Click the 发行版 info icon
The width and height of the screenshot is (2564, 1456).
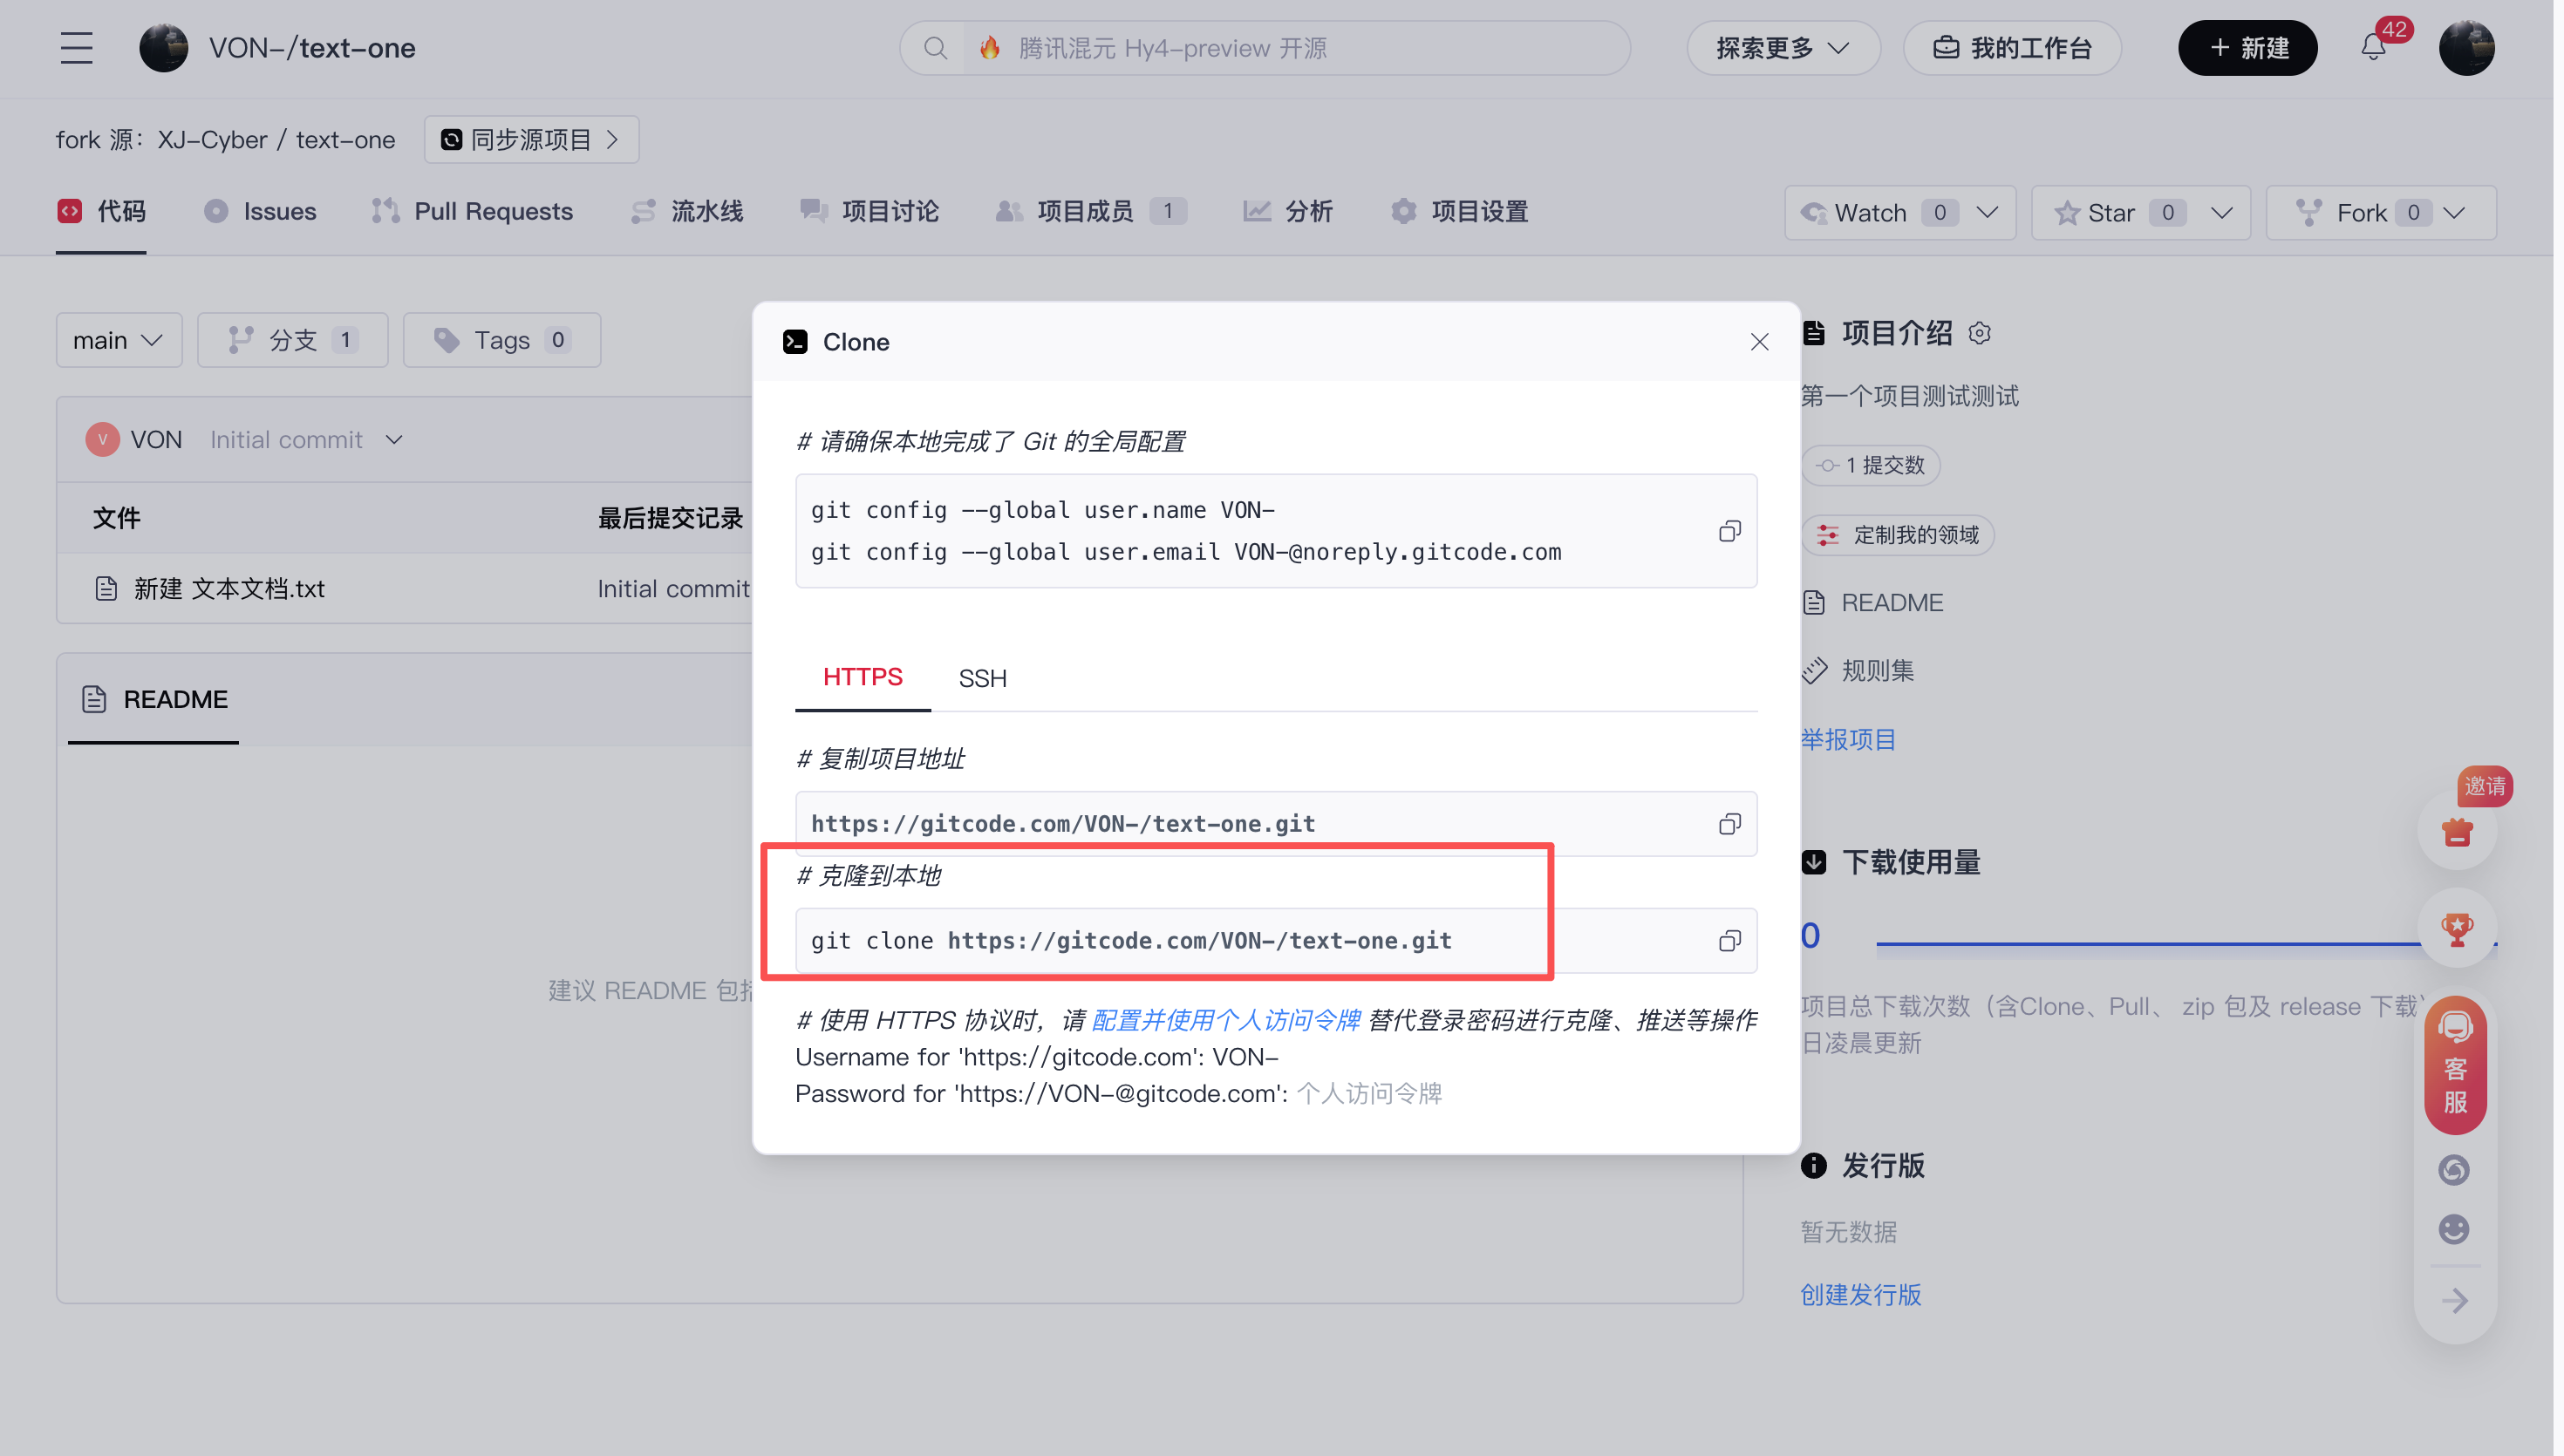pyautogui.click(x=1813, y=1165)
